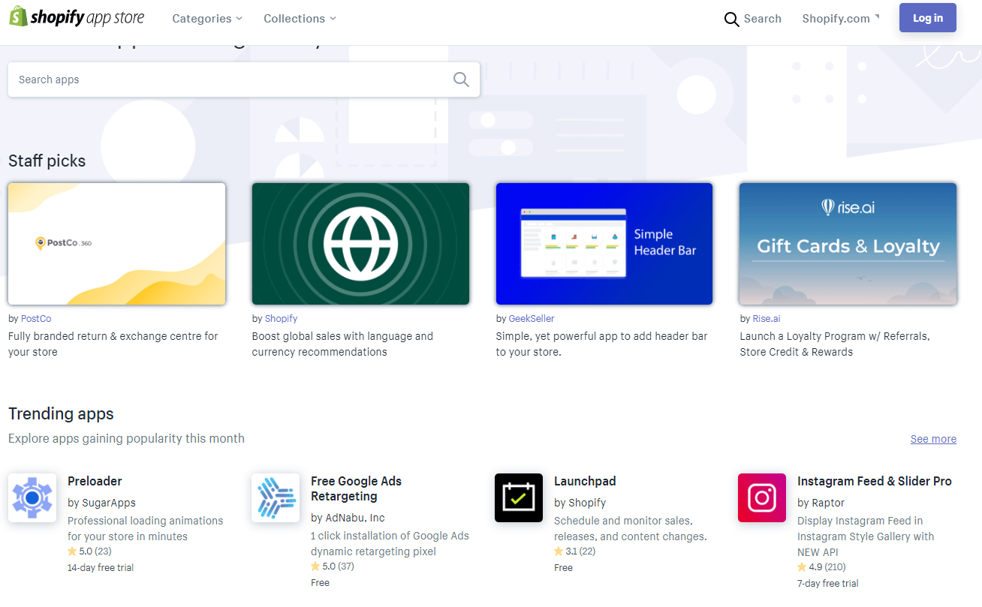Open the Shopify app store logo
Screen dimensions: 982x607
tap(77, 17)
